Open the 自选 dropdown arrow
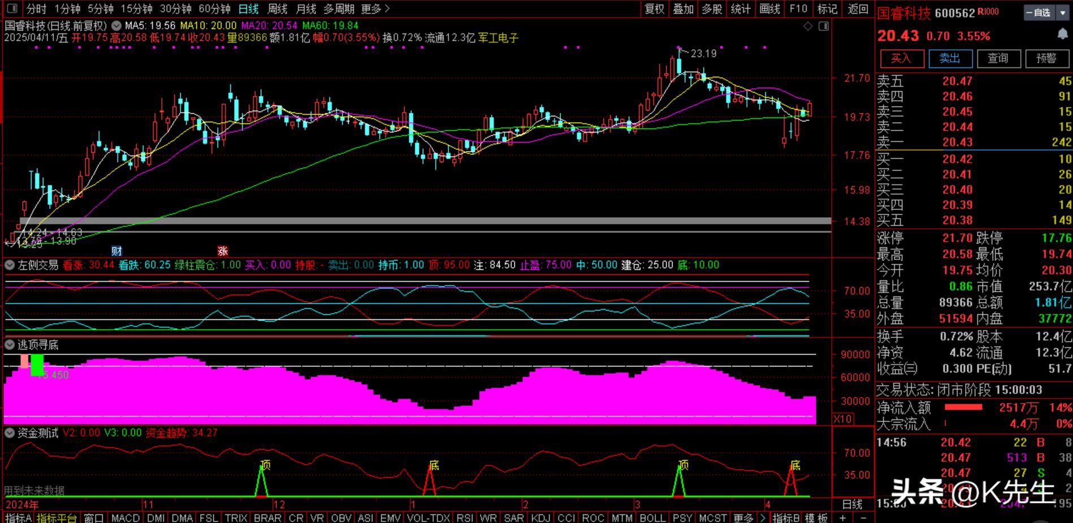The height and width of the screenshot is (523, 1073). (x=1063, y=12)
